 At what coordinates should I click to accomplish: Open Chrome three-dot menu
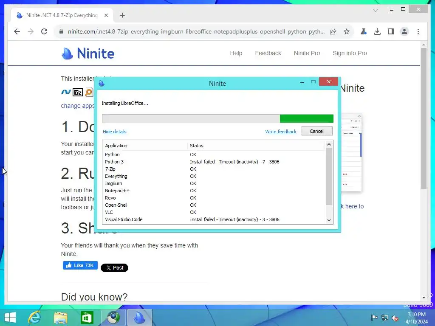tap(418, 31)
